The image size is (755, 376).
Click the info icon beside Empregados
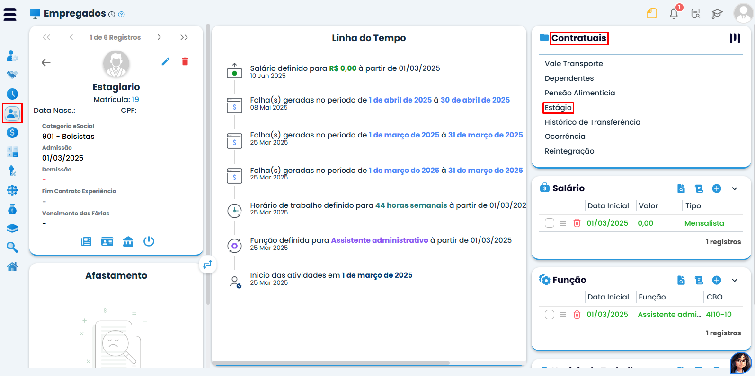tap(112, 14)
